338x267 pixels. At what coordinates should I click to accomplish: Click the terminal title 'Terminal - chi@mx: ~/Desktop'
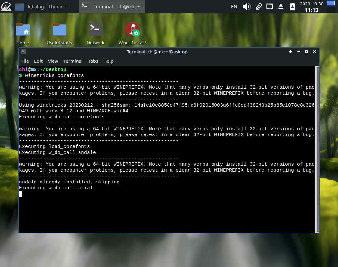157,52
